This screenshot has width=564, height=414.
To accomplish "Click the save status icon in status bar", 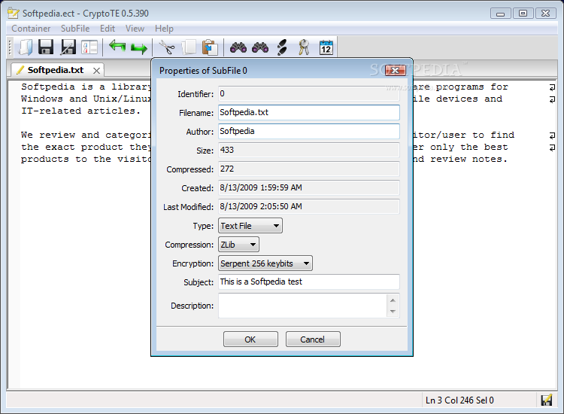I will tap(547, 400).
